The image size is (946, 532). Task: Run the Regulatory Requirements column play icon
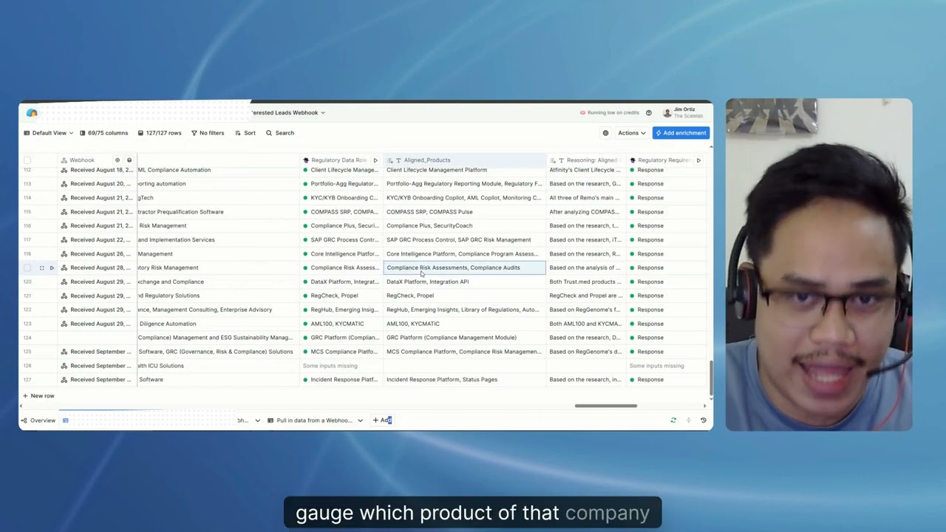tap(698, 160)
